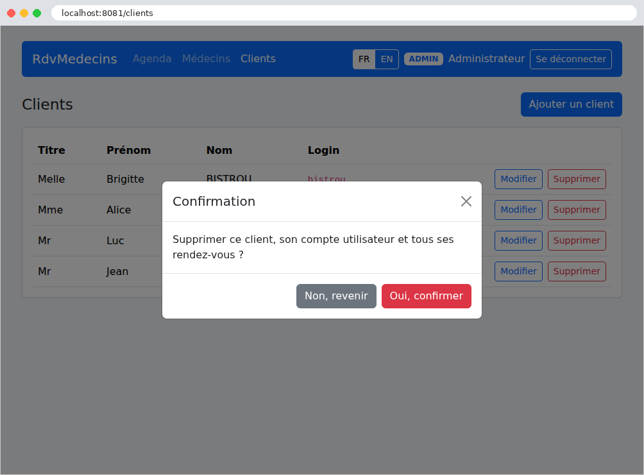Click Modifier for Brigitte's row

tap(518, 179)
